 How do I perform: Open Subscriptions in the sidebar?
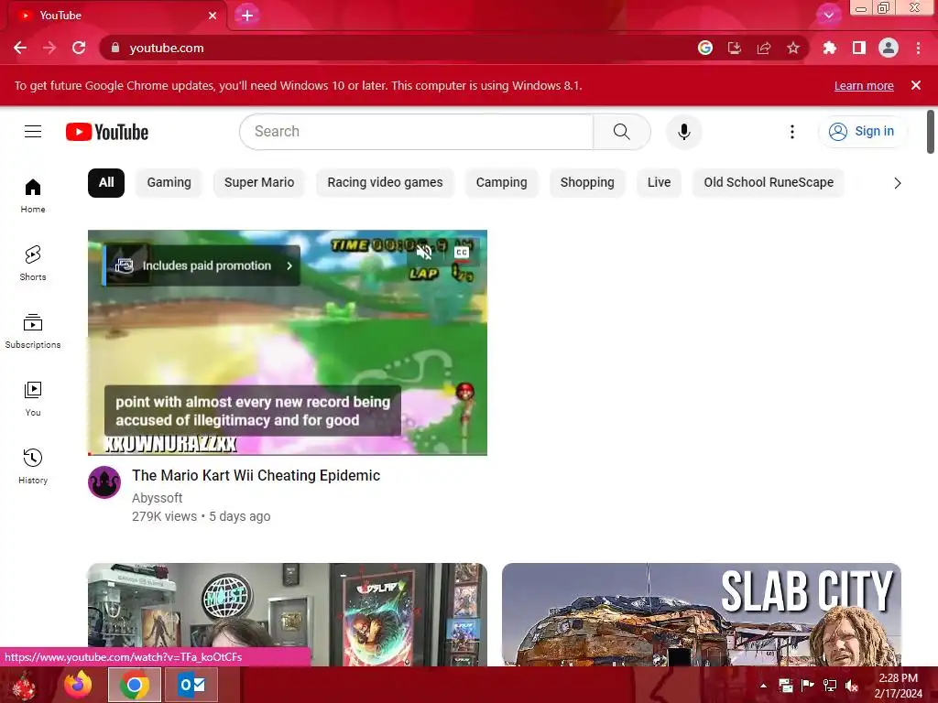[x=33, y=330]
